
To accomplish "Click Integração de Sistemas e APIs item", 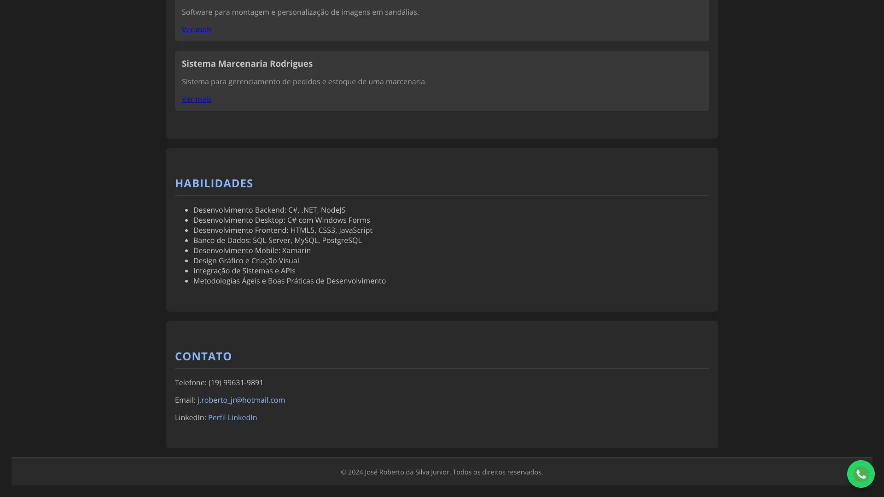I will (244, 271).
